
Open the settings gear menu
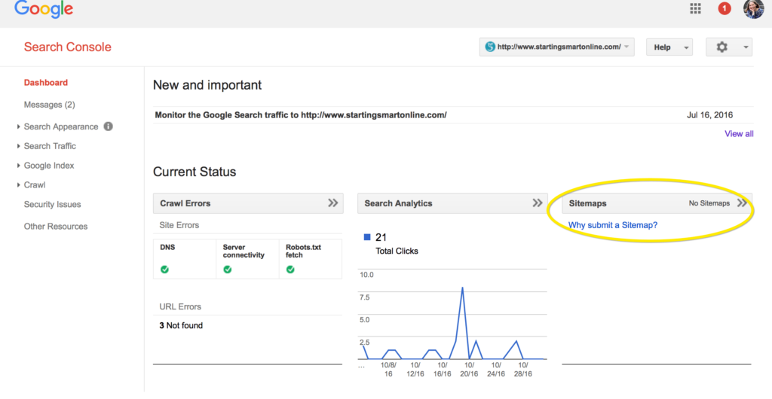[729, 47]
